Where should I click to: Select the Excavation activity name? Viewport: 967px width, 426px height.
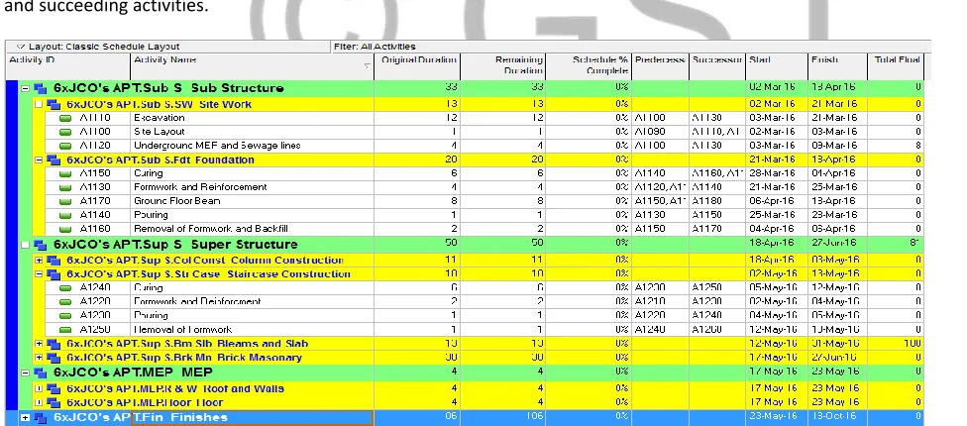[160, 118]
